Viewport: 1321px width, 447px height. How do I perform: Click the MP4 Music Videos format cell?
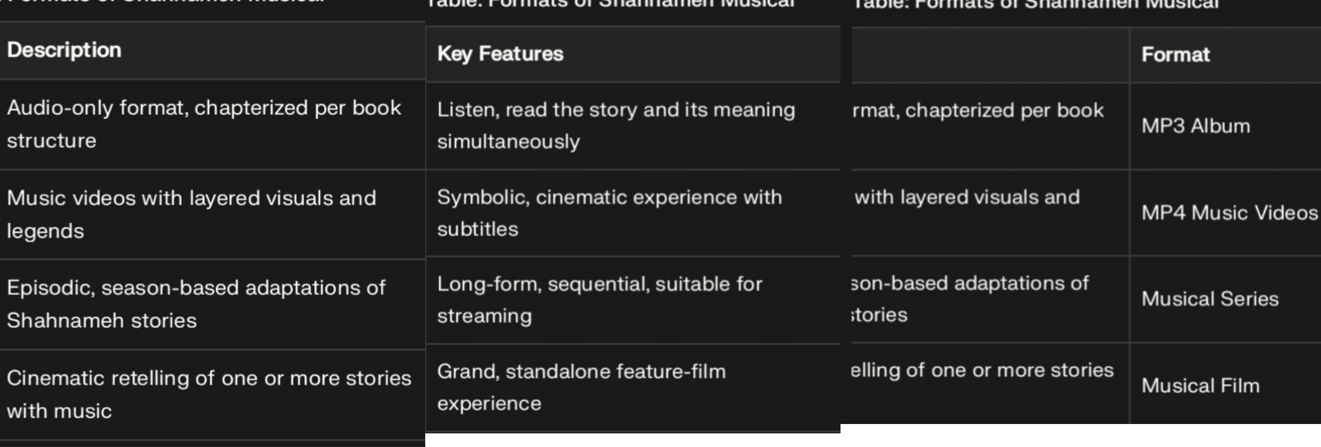click(x=1229, y=213)
